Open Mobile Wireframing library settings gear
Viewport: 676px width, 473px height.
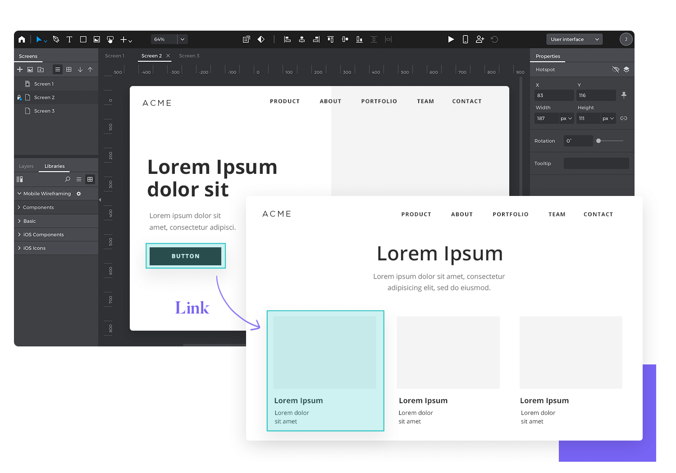pyautogui.click(x=79, y=194)
